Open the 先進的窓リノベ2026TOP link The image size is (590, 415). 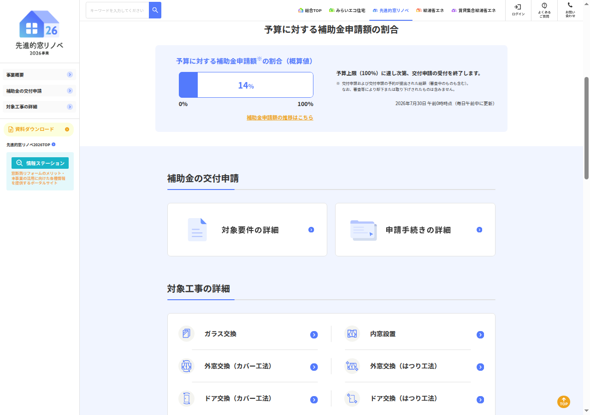(x=31, y=145)
